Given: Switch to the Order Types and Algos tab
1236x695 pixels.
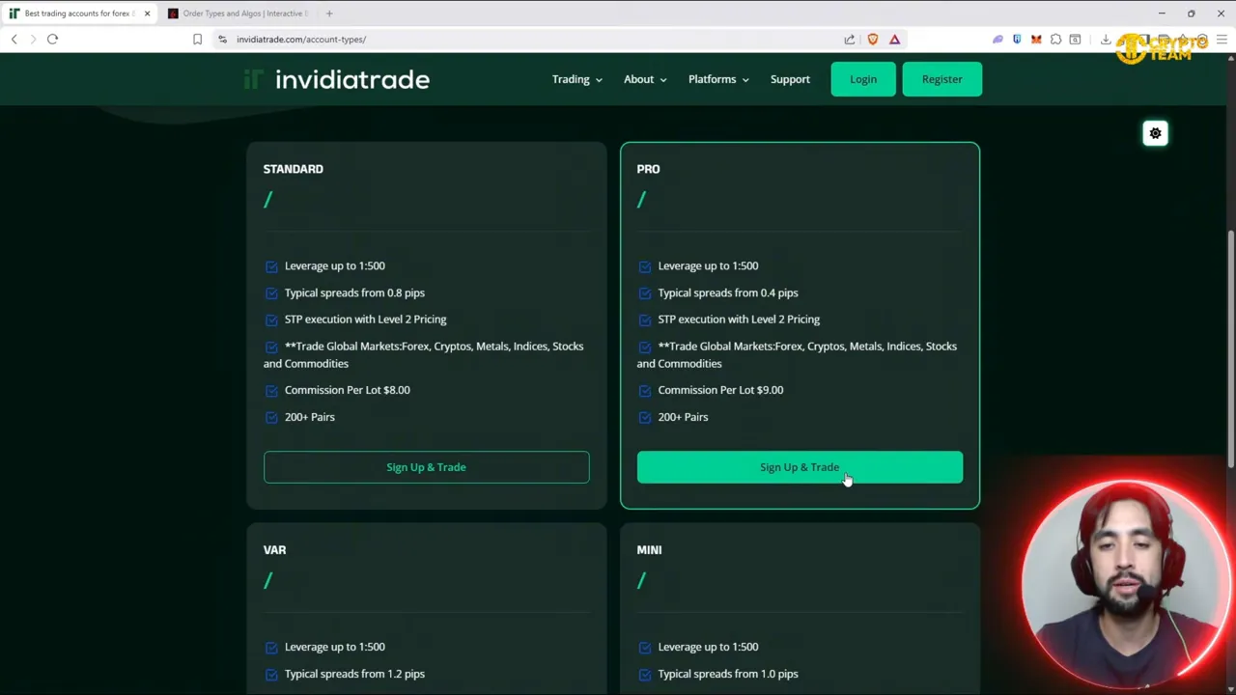Looking at the screenshot, I should point(243,13).
